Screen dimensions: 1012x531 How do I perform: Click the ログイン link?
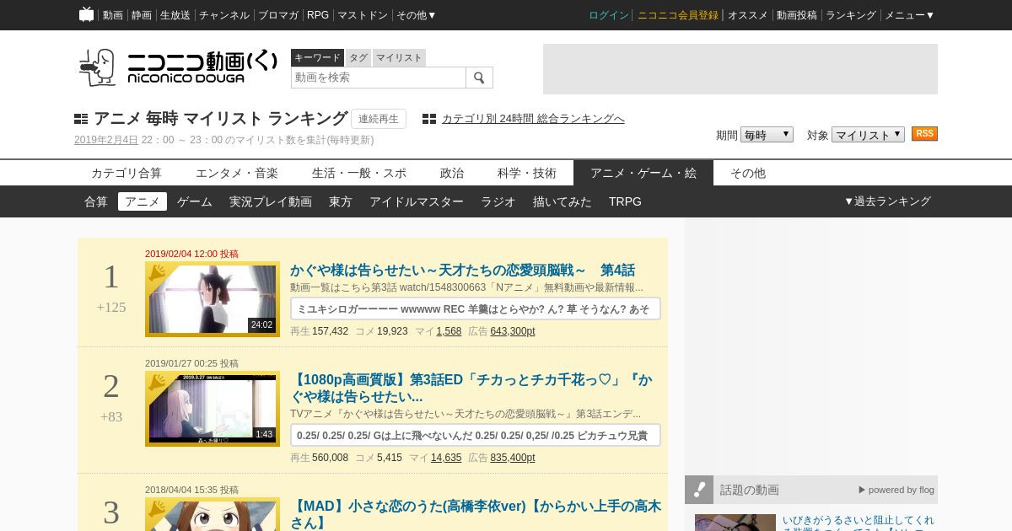[x=609, y=15]
